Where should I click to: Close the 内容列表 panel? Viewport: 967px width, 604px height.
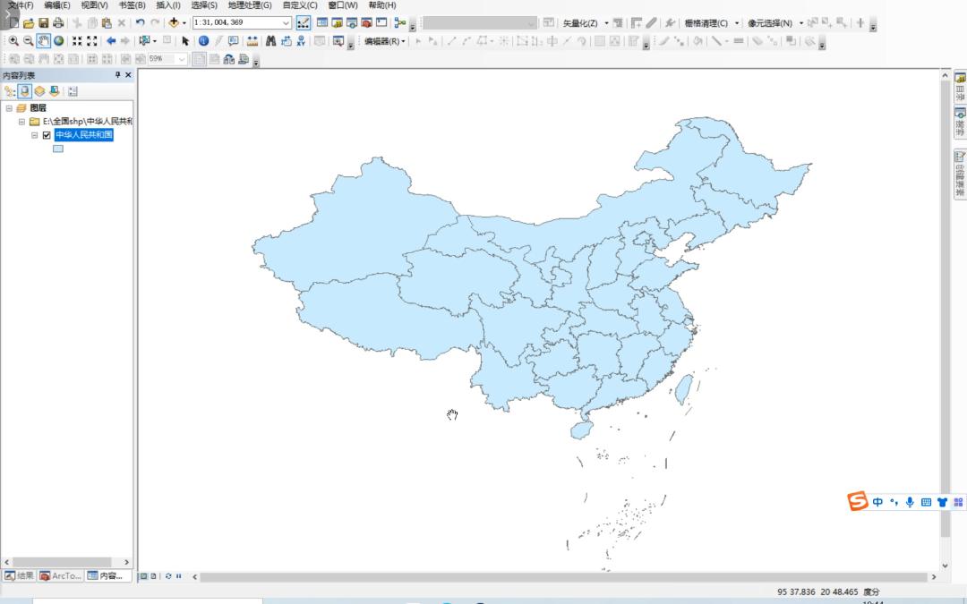pos(128,74)
